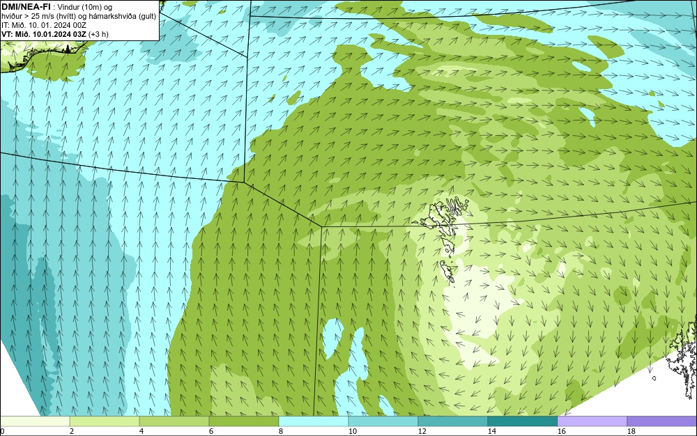Click the 12–14 m/s darker teal legend swatch
This screenshot has height=436, width=697.
tap(453, 421)
